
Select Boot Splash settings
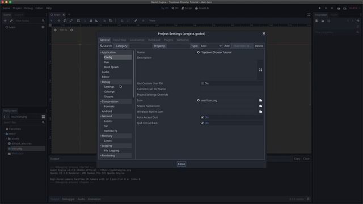coord(111,67)
